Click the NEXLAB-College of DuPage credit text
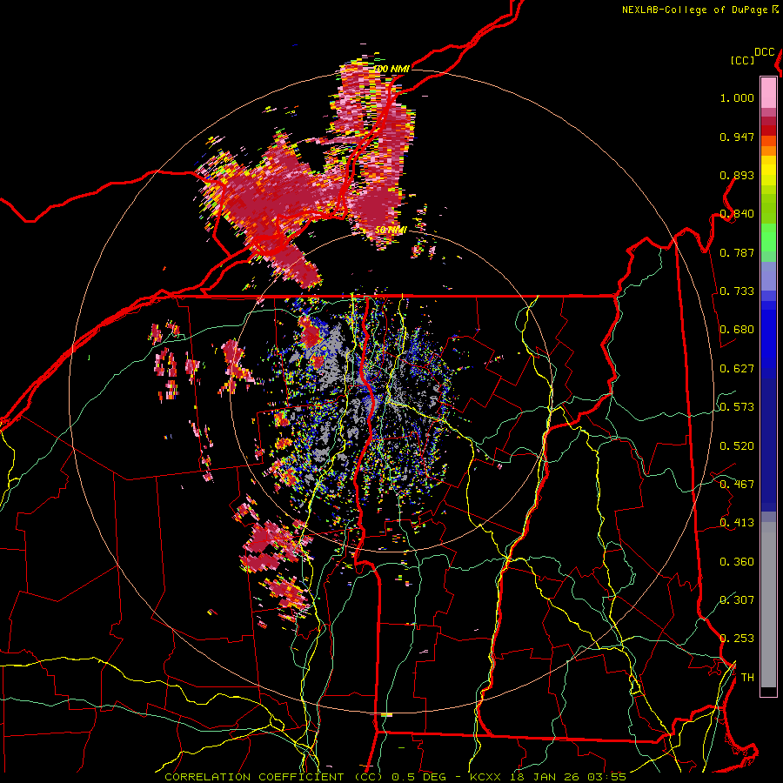 pyautogui.click(x=694, y=10)
